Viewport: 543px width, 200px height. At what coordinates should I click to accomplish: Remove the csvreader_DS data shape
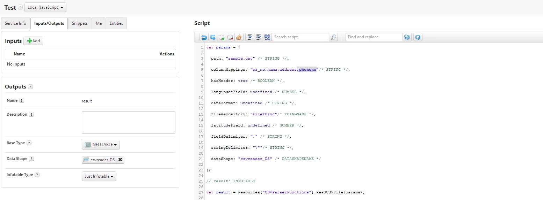[x=120, y=160]
